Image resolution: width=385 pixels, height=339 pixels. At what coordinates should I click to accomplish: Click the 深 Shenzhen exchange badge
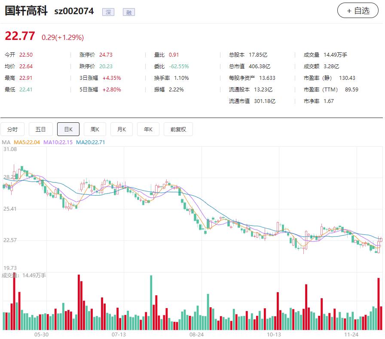[x=108, y=12]
